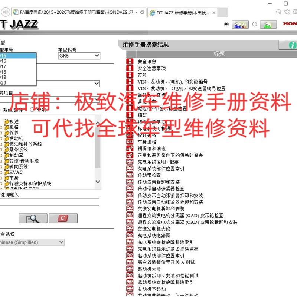Click the keyword input field
Screen dimensions: 297x297
(x=49, y=202)
